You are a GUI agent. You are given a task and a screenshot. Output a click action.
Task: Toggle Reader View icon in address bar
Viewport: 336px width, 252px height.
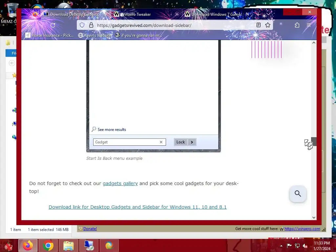click(x=259, y=25)
